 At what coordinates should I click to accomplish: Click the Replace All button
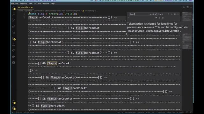[x=163, y=18]
